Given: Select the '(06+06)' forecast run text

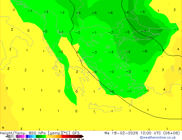Looking at the screenshot, I should [172, 133].
